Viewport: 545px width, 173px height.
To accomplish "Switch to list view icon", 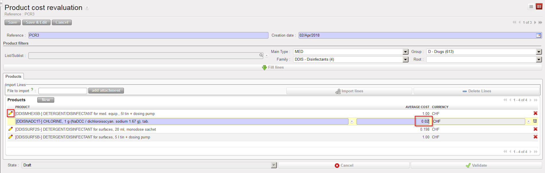I will coord(531,7).
